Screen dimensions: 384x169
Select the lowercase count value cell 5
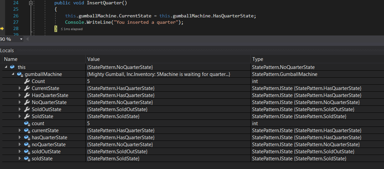click(168, 124)
